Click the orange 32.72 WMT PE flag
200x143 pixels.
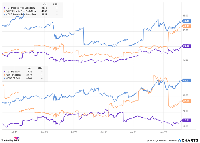(187, 101)
